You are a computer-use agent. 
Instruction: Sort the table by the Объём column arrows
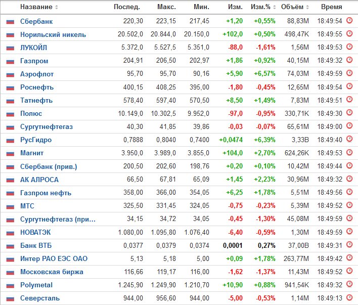[307, 7]
